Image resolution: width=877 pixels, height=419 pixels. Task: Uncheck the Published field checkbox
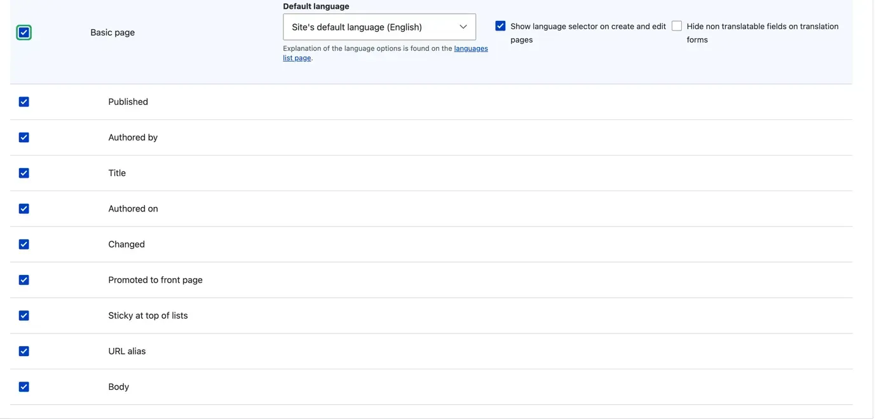[x=24, y=102]
